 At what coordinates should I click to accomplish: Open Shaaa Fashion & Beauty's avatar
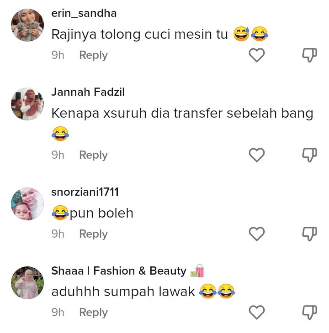click(x=27, y=283)
